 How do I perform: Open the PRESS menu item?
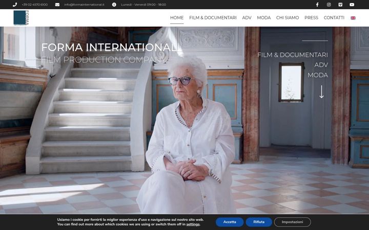point(312,17)
